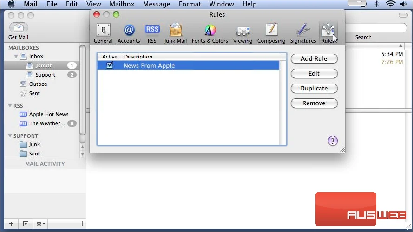Click the message list sort arrow
This screenshot has height=232, width=413.
point(400,46)
